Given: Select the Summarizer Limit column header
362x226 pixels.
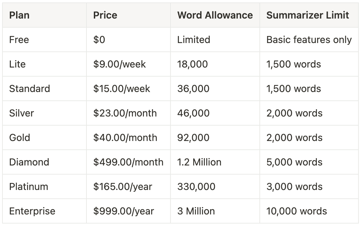Looking at the screenshot, I should click(309, 15).
